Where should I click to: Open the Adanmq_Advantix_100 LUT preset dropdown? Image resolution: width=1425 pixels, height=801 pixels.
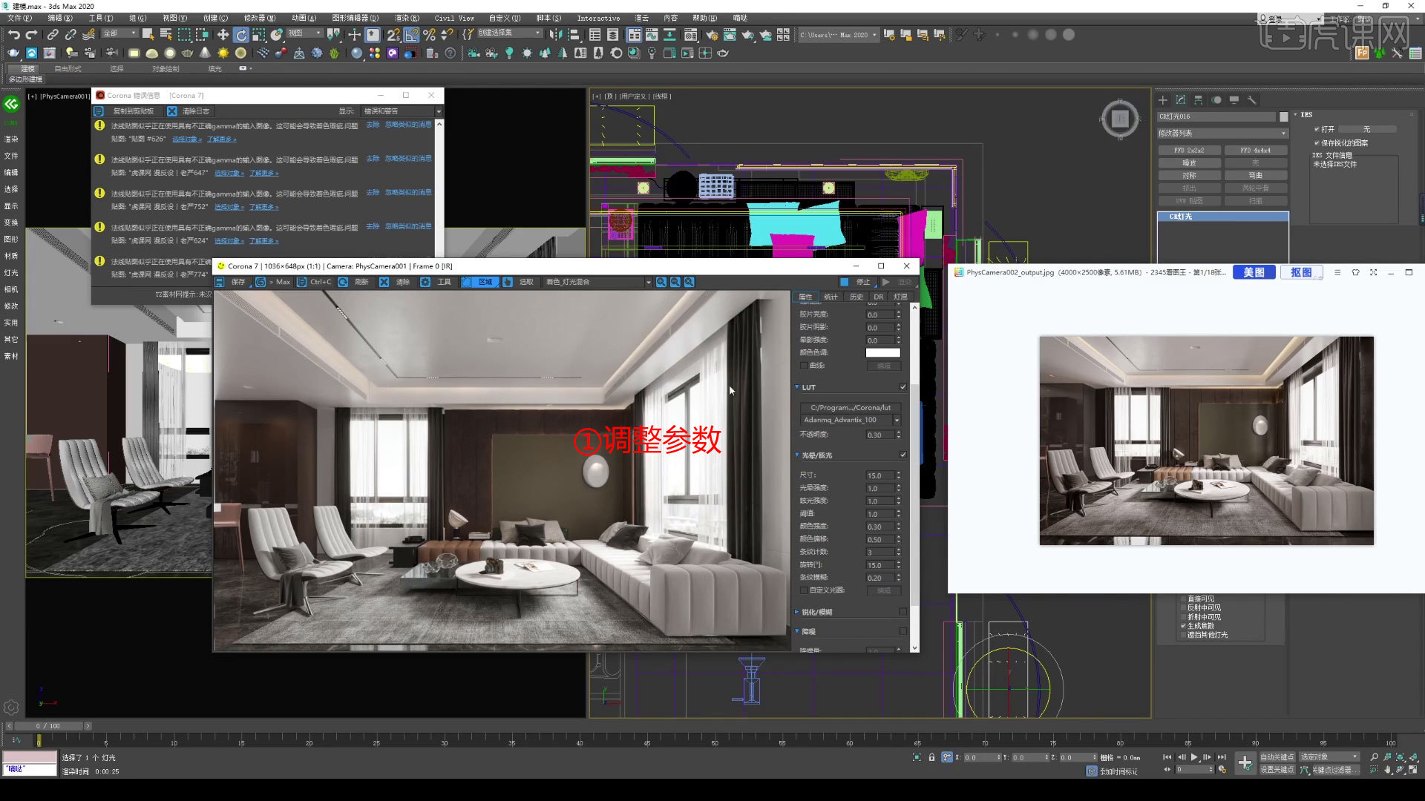(x=897, y=420)
